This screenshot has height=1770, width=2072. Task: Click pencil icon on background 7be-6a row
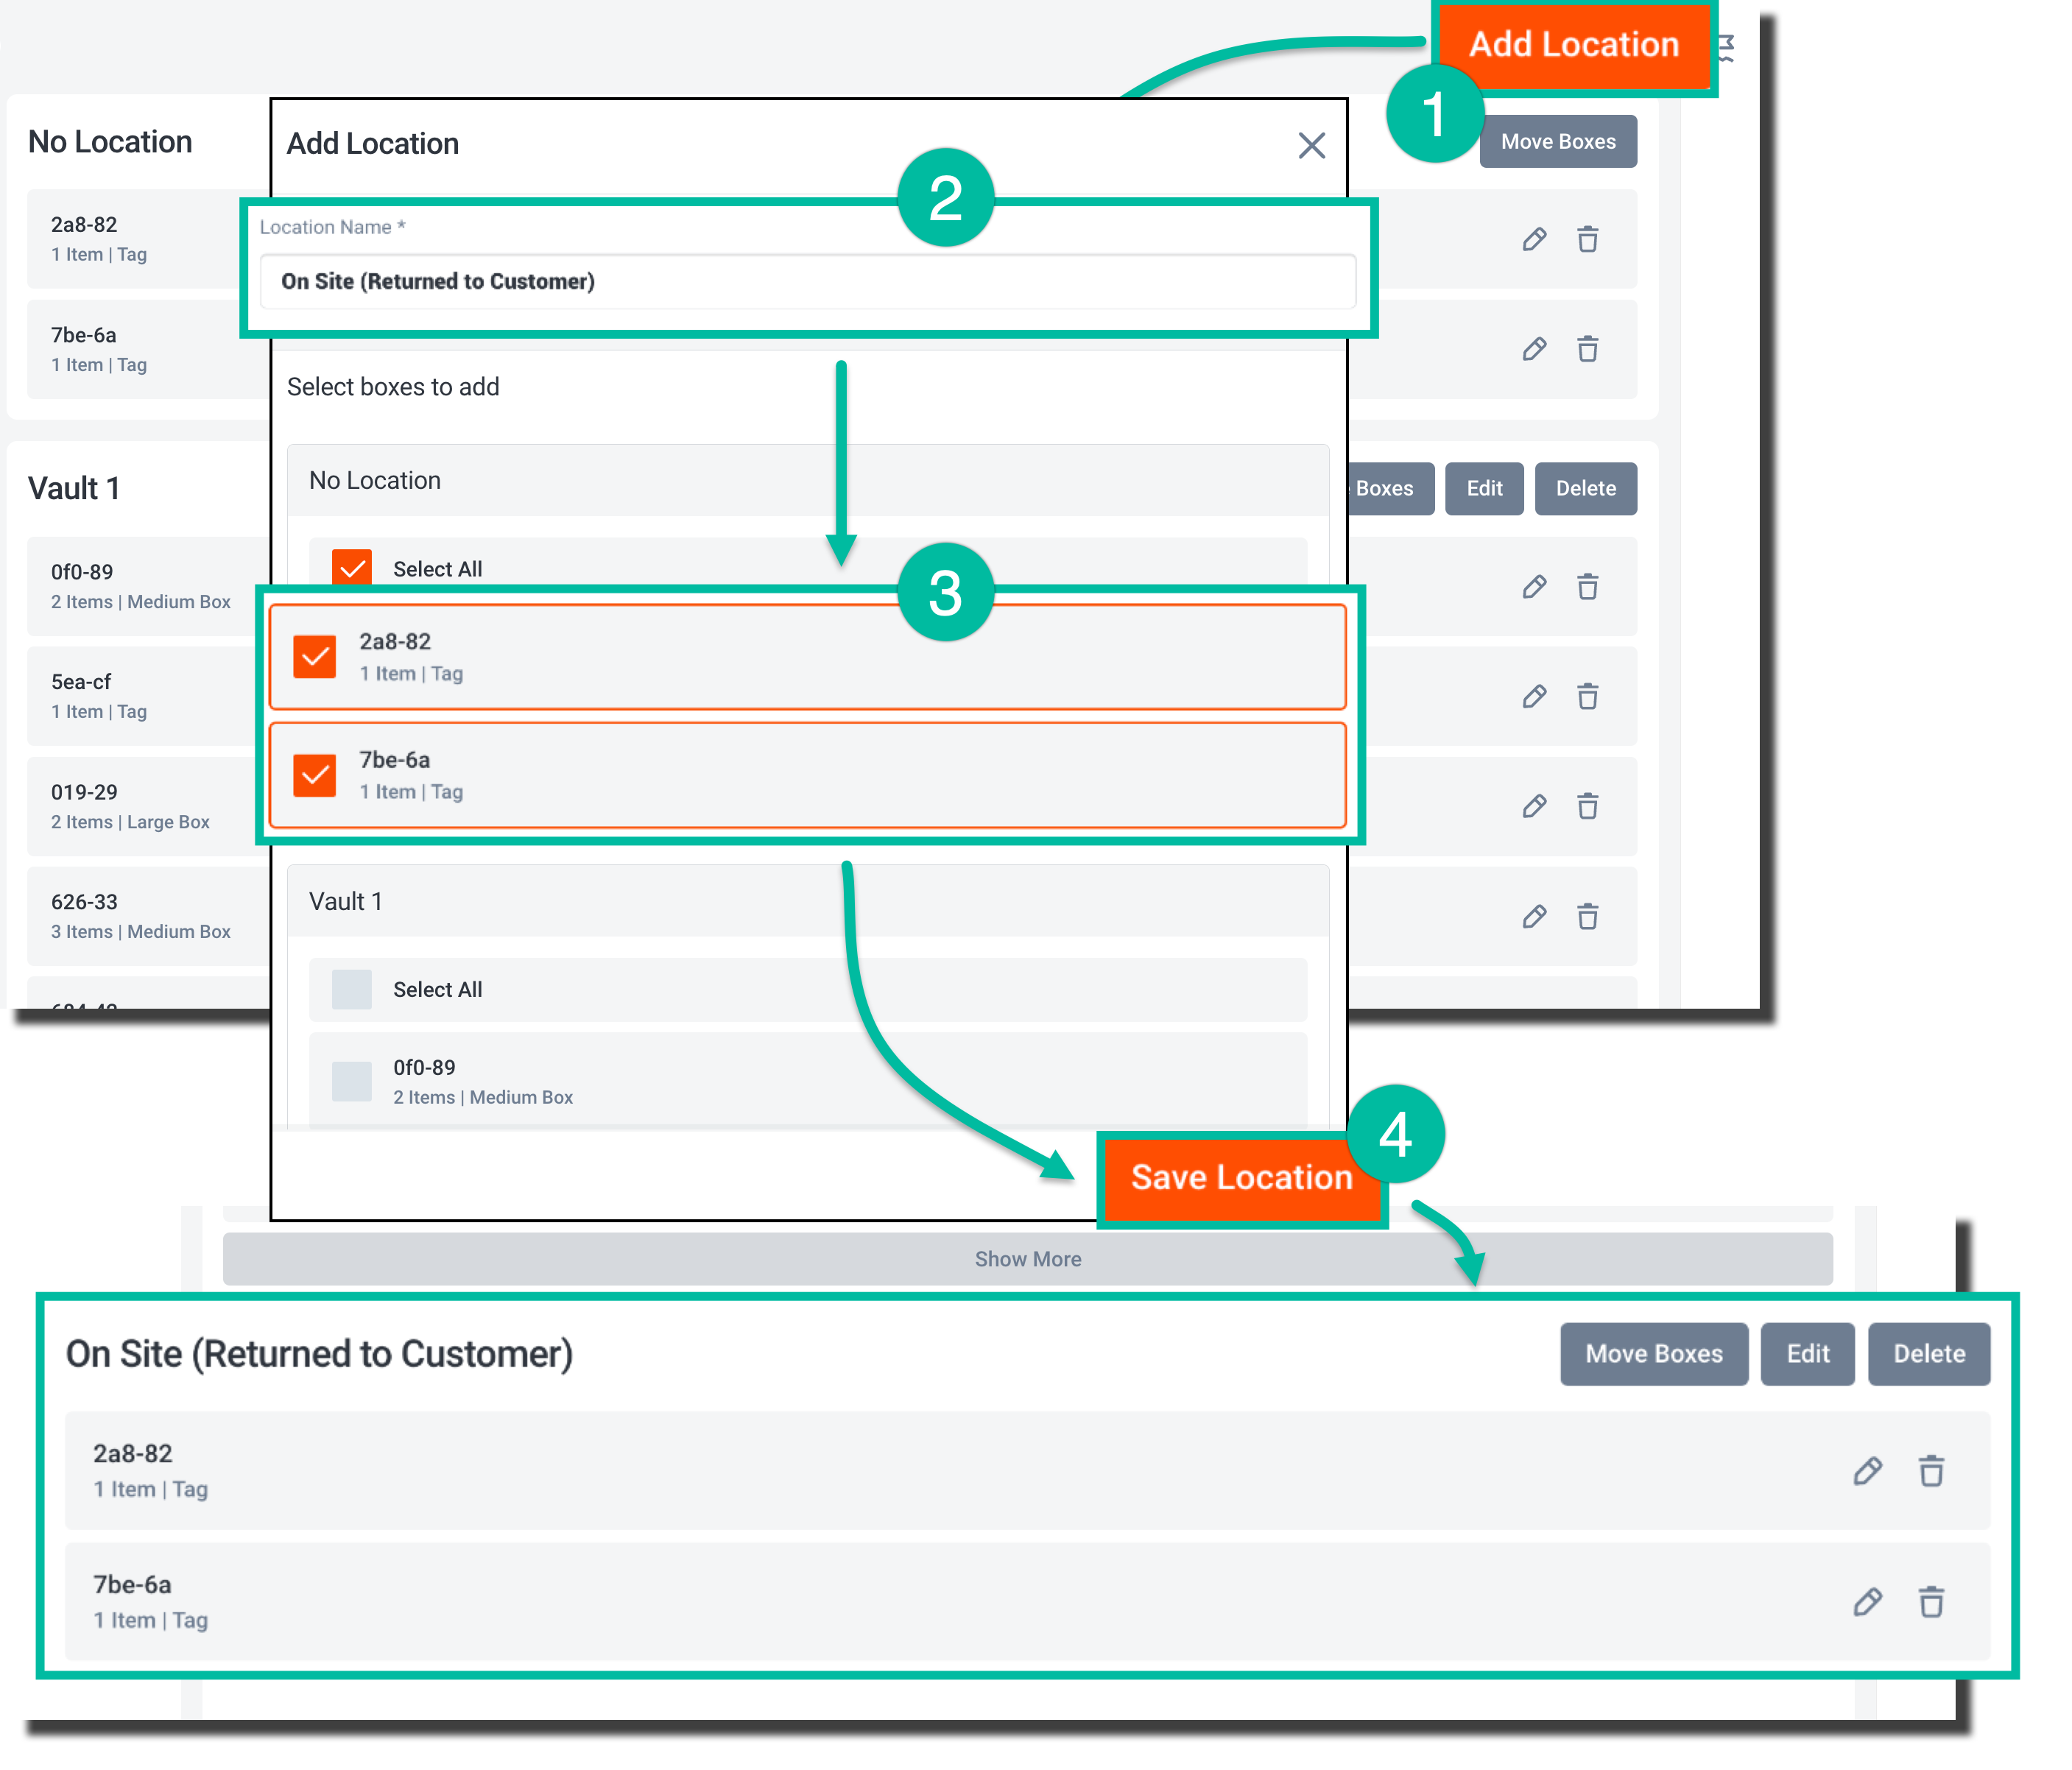point(1534,350)
